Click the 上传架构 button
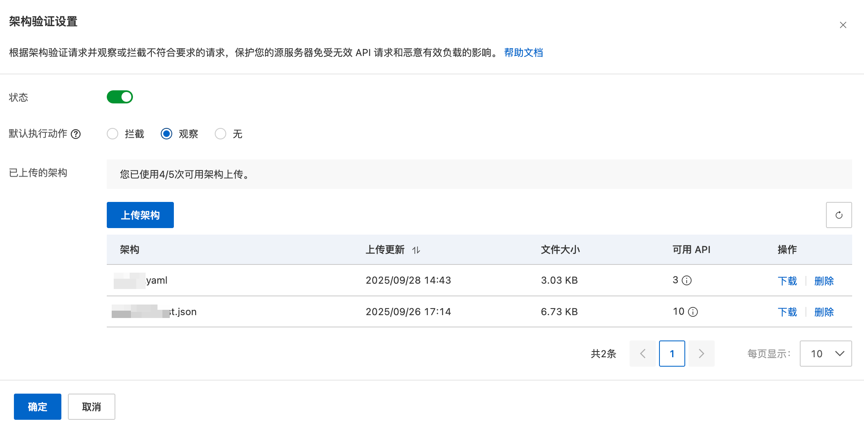Screen dimensions: 864x430 click(140, 215)
